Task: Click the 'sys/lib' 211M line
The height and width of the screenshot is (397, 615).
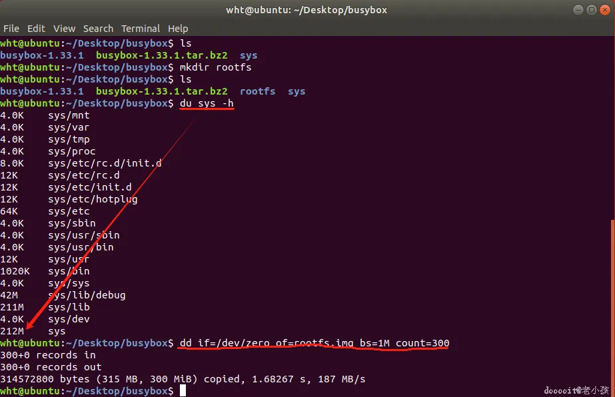Action: [x=45, y=307]
